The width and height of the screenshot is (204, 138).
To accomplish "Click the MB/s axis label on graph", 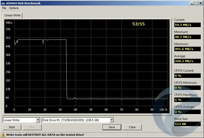I will (x=9, y=23).
